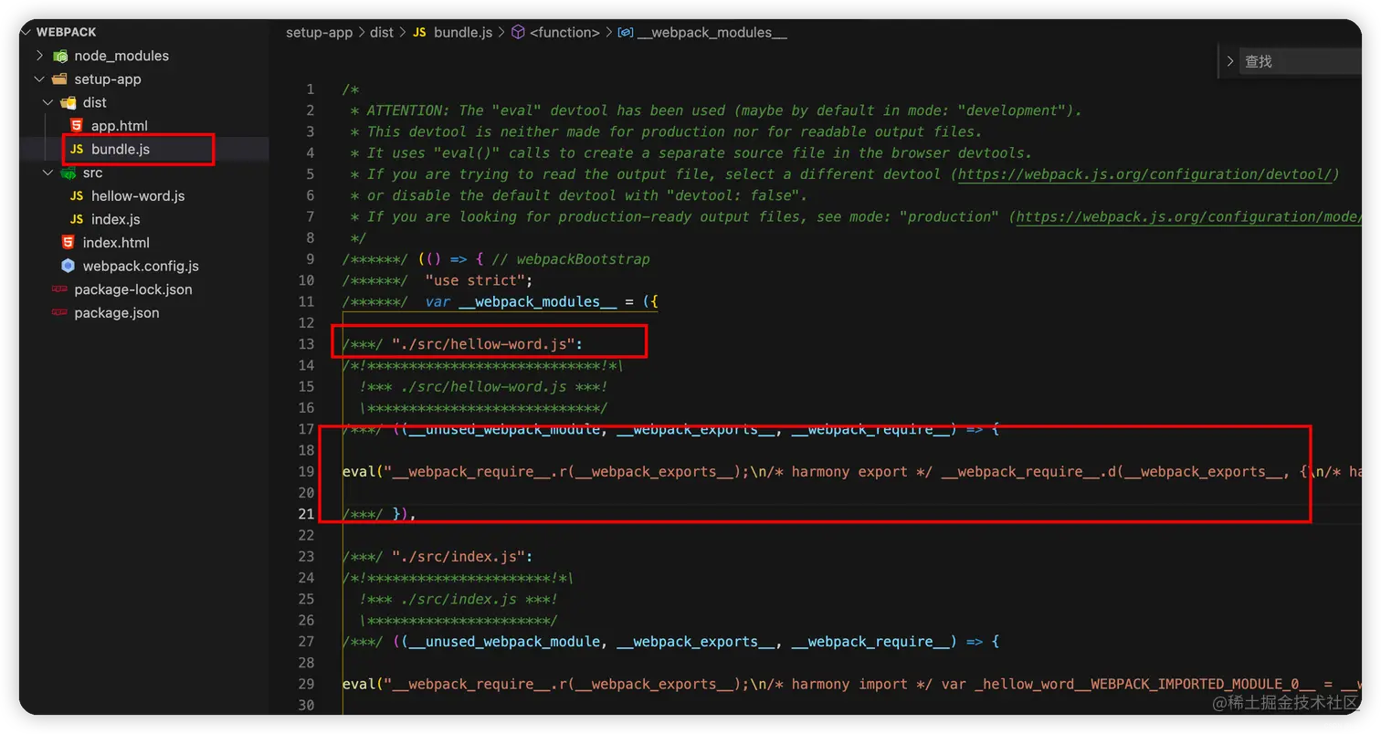Collapse the setup-app folder chevron

[39, 79]
